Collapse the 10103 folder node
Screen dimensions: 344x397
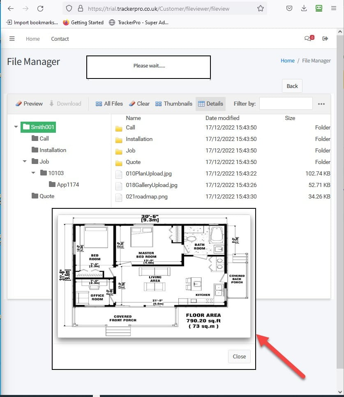[x=34, y=173]
